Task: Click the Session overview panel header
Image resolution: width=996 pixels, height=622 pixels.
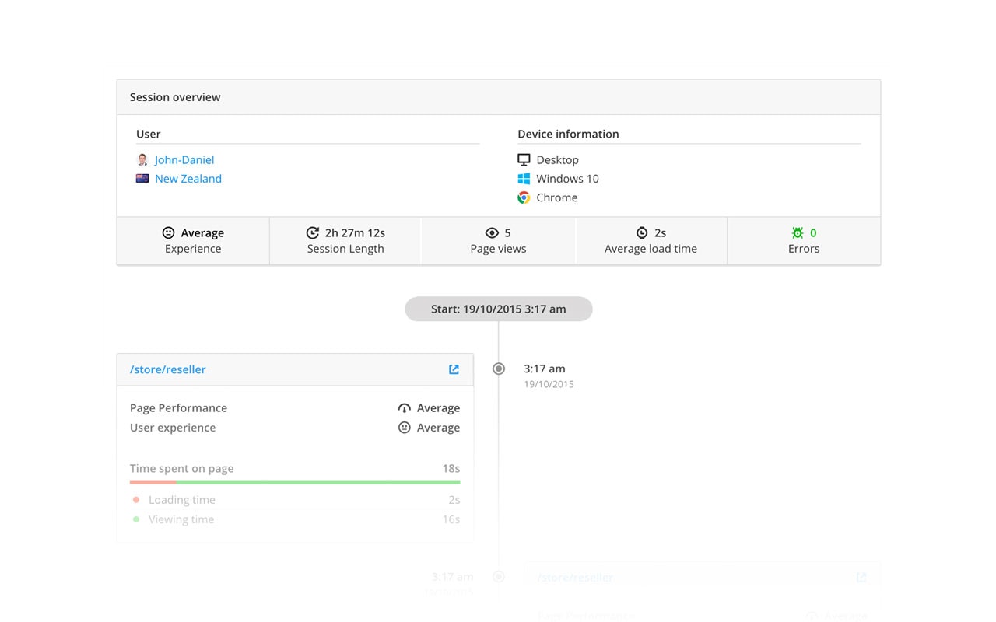Action: (498, 97)
